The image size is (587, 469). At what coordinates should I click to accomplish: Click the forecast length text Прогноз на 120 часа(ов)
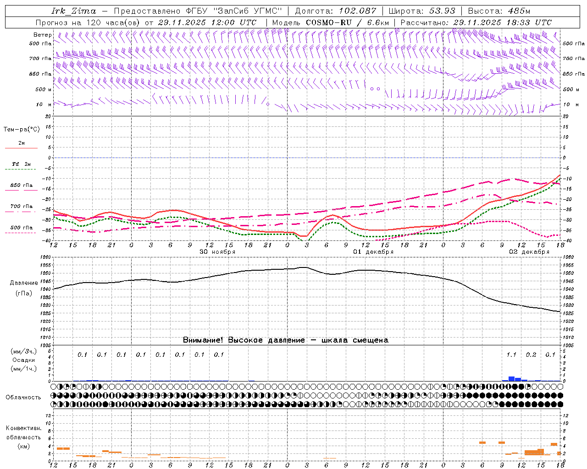click(89, 22)
